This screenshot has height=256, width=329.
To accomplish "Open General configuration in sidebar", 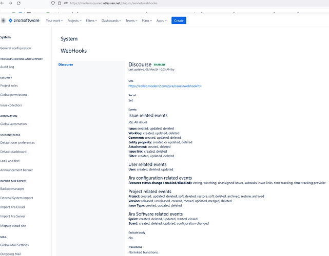I will tap(16, 48).
